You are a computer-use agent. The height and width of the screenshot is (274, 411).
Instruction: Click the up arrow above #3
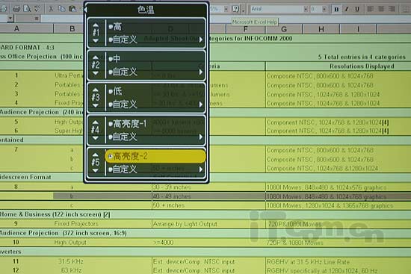click(96, 90)
